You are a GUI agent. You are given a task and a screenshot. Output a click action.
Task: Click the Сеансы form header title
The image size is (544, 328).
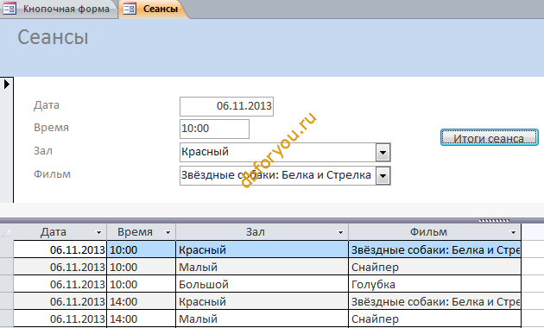tap(53, 37)
